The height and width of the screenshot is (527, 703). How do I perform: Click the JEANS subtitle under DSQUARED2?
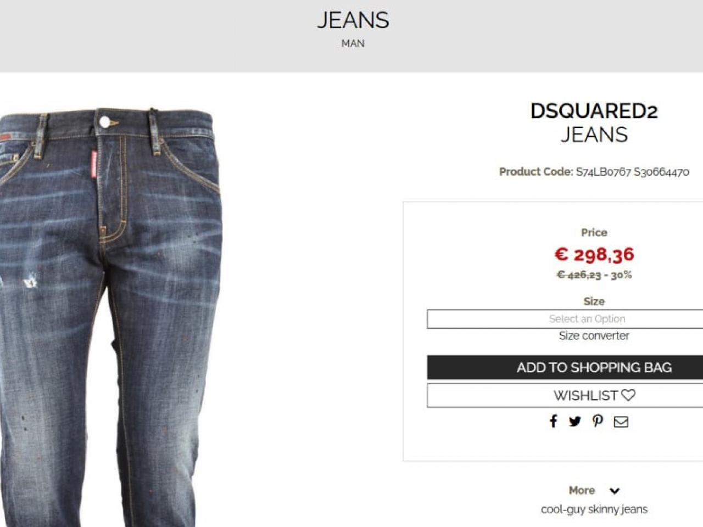pos(594,134)
